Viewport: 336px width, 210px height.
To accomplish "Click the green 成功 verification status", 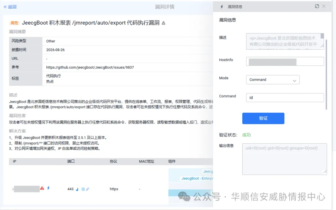I will click(x=246, y=135).
